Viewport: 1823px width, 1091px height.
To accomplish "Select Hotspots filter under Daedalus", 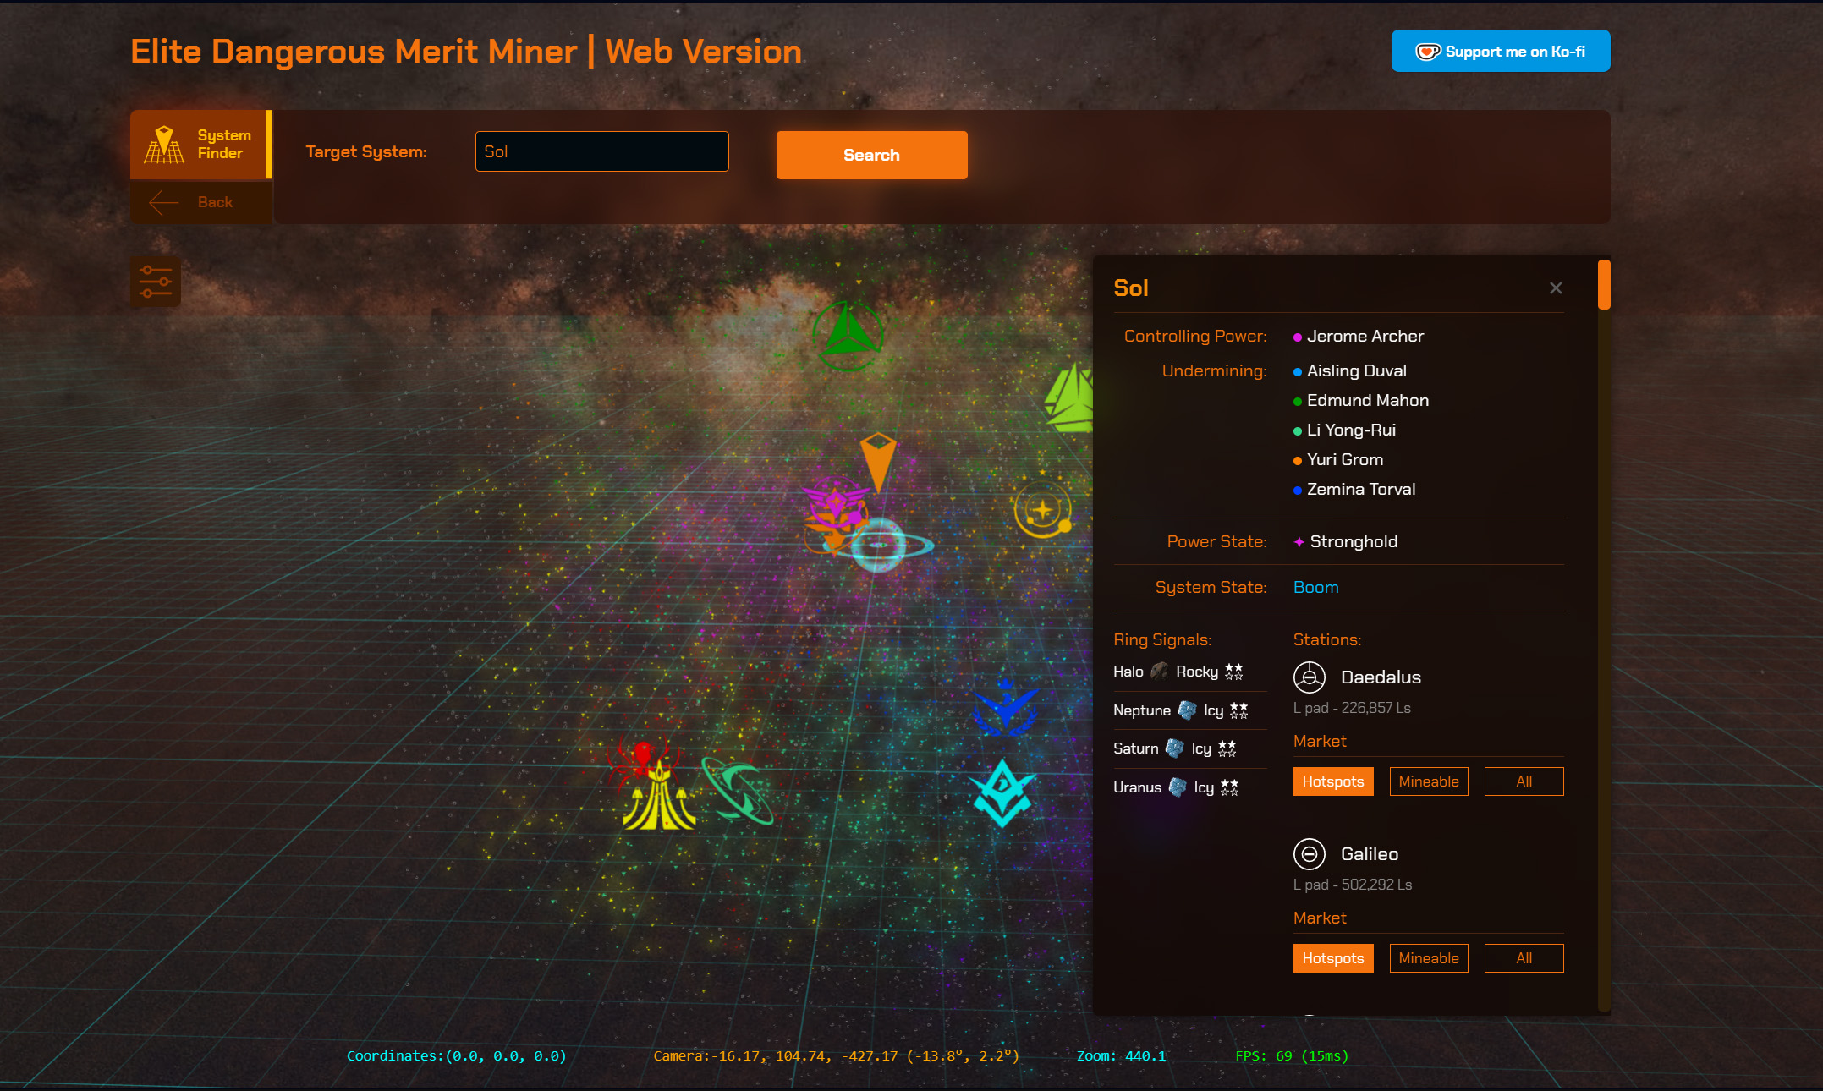I will [1333, 781].
